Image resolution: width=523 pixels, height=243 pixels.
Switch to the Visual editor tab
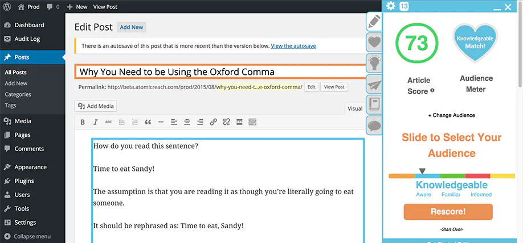click(355, 108)
